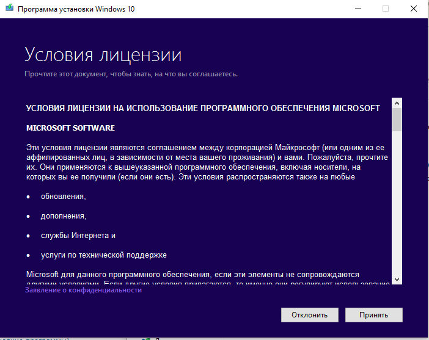The image size is (429, 340).
Task: Click the bullet item обновления
Action: [x=63, y=196]
